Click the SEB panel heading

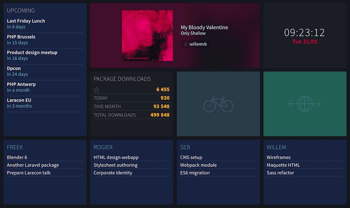[185, 147]
